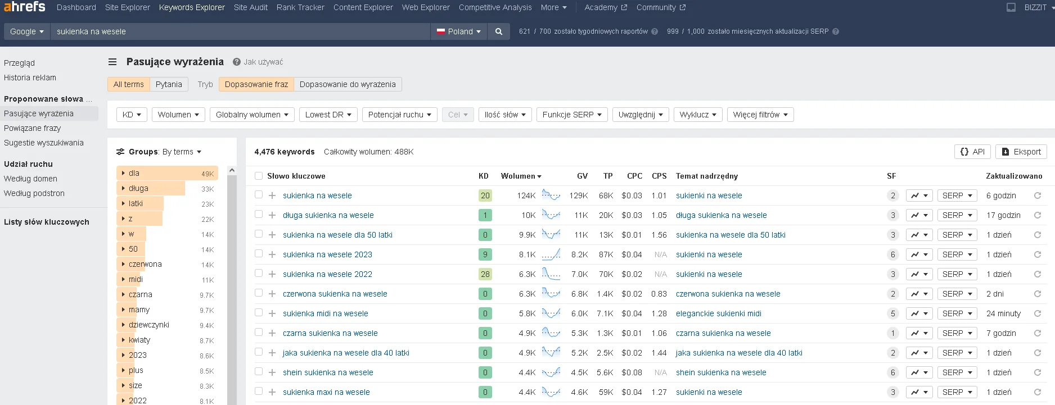Switch to the Pytania tab
Viewport: 1055px width, 405px height.
point(169,84)
